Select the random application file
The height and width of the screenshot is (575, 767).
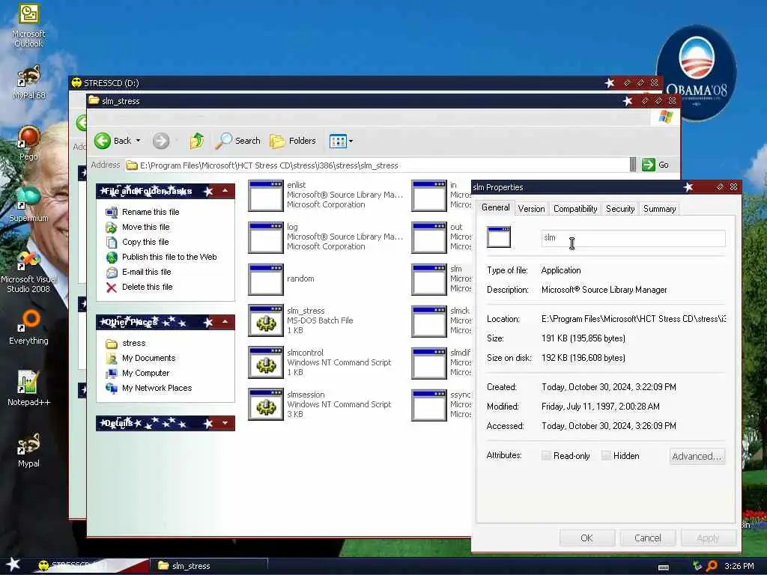pos(282,279)
